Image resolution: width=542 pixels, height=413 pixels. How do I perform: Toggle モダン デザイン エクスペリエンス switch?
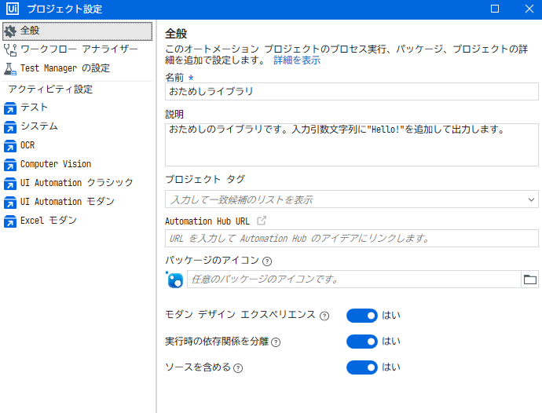point(362,316)
